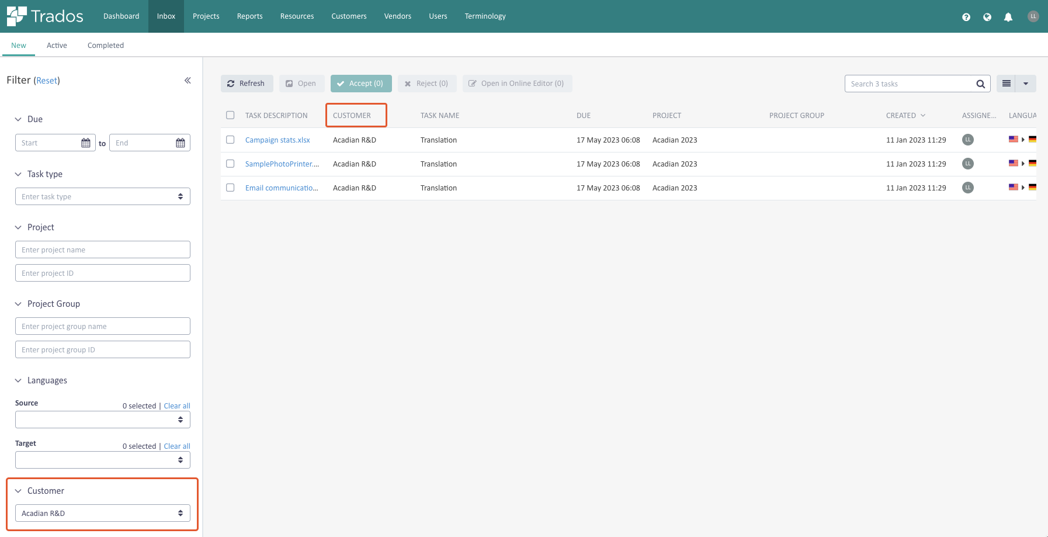Open the help question mark icon

[966, 17]
